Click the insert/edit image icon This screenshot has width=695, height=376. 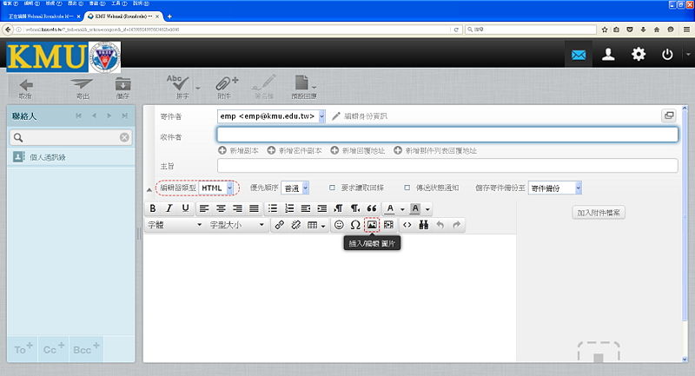[372, 225]
